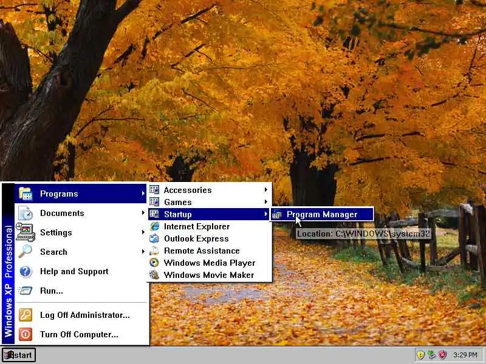The width and height of the screenshot is (486, 364).
Task: Open the Games submenu item
Action: click(209, 202)
